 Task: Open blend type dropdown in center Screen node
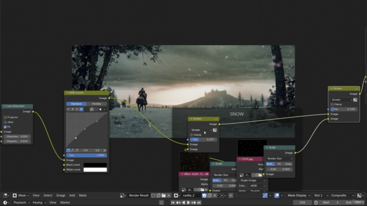coord(201,130)
